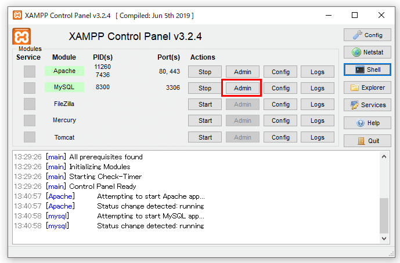Image resolution: width=400 pixels, height=263 pixels.
Task: Launch the Shell button
Action: (x=367, y=70)
